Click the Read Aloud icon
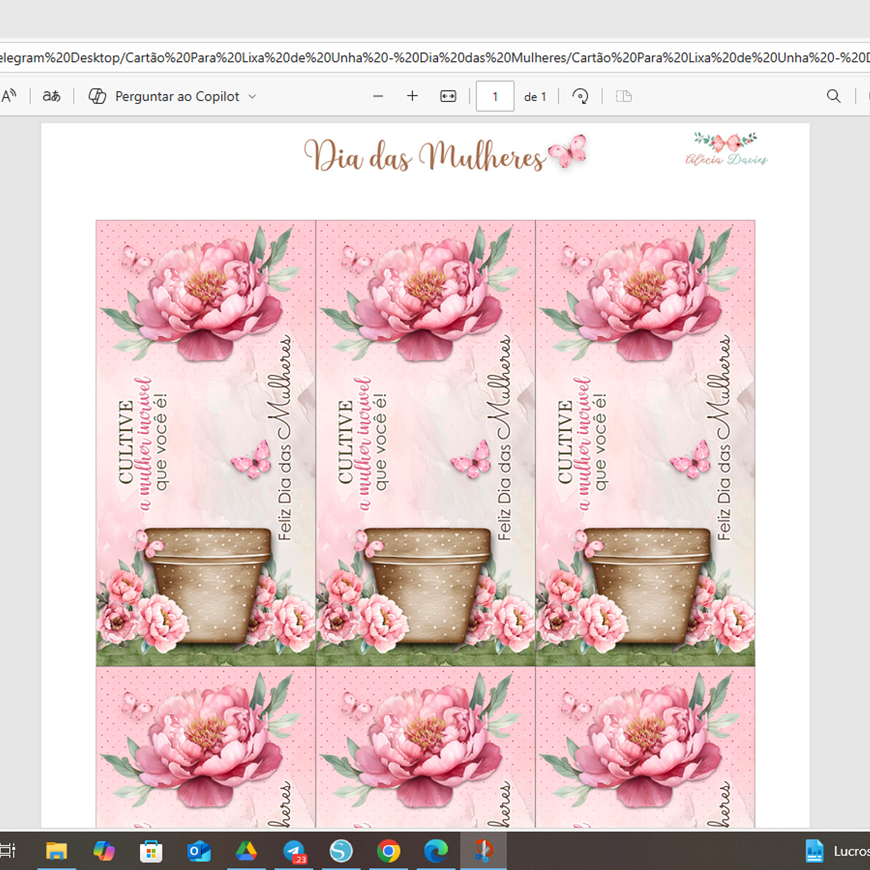Image resolution: width=870 pixels, height=870 pixels. point(9,96)
